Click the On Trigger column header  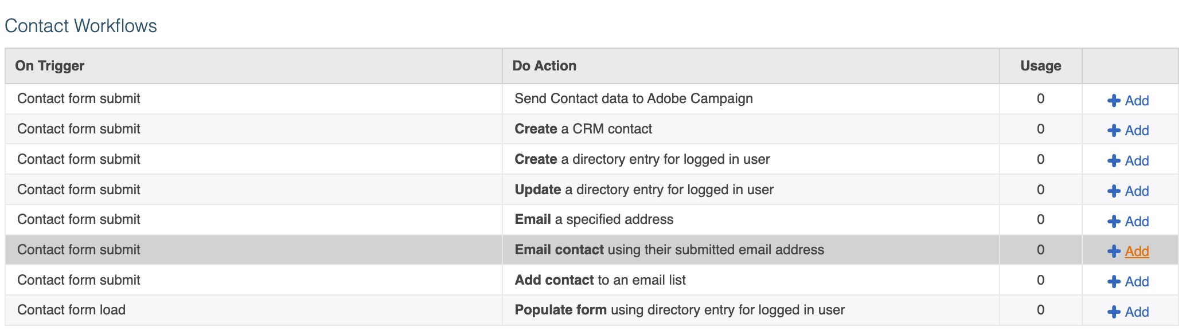click(50, 66)
